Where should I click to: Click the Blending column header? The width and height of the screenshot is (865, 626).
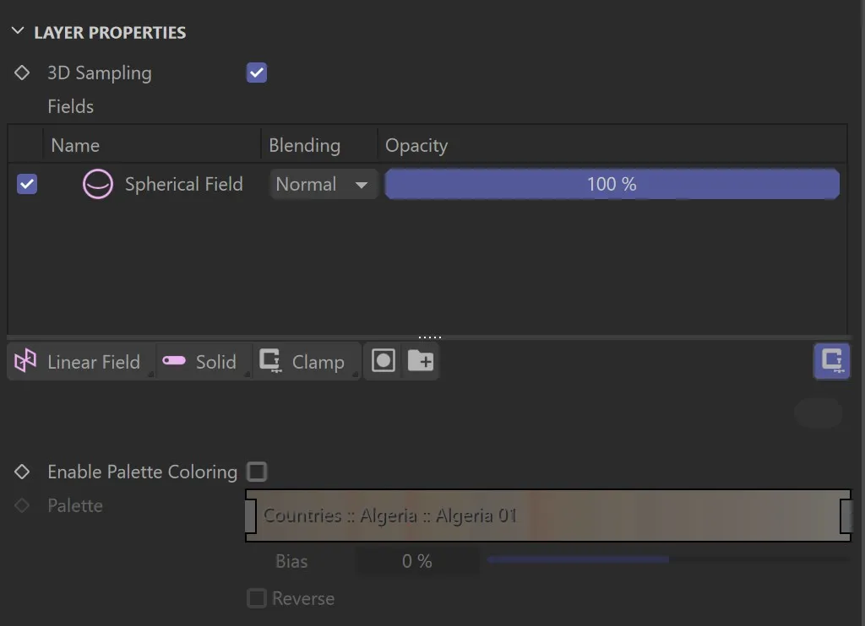[304, 145]
